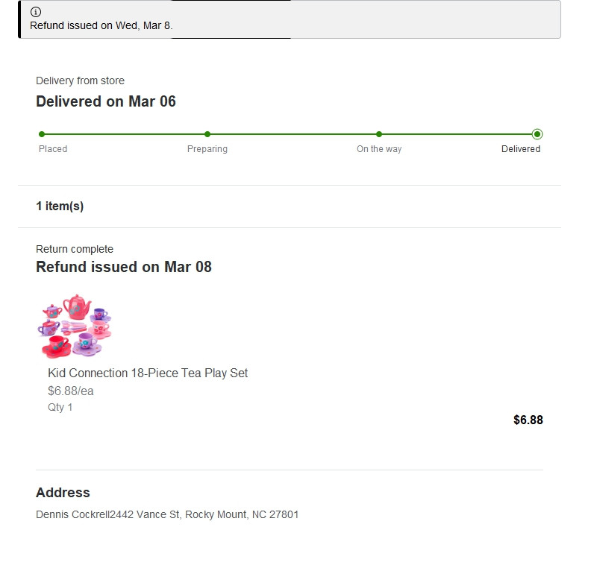
Task: Click the Delivered on Mar 06 heading
Action: pos(106,101)
